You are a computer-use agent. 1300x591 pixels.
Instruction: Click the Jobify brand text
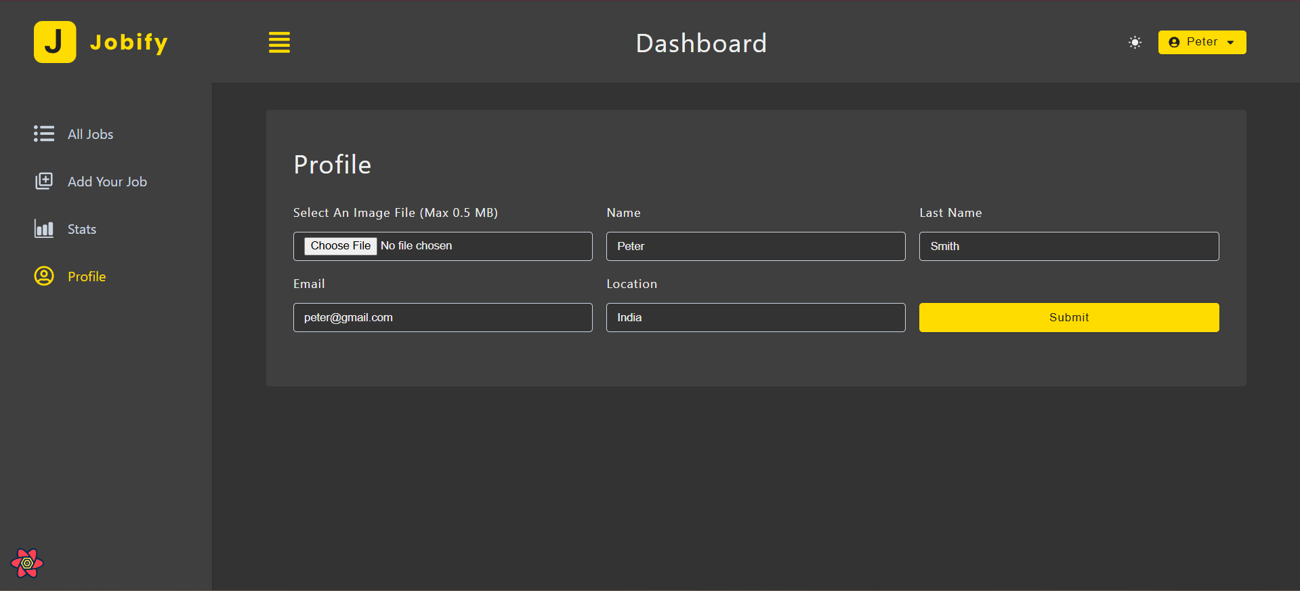tap(129, 43)
